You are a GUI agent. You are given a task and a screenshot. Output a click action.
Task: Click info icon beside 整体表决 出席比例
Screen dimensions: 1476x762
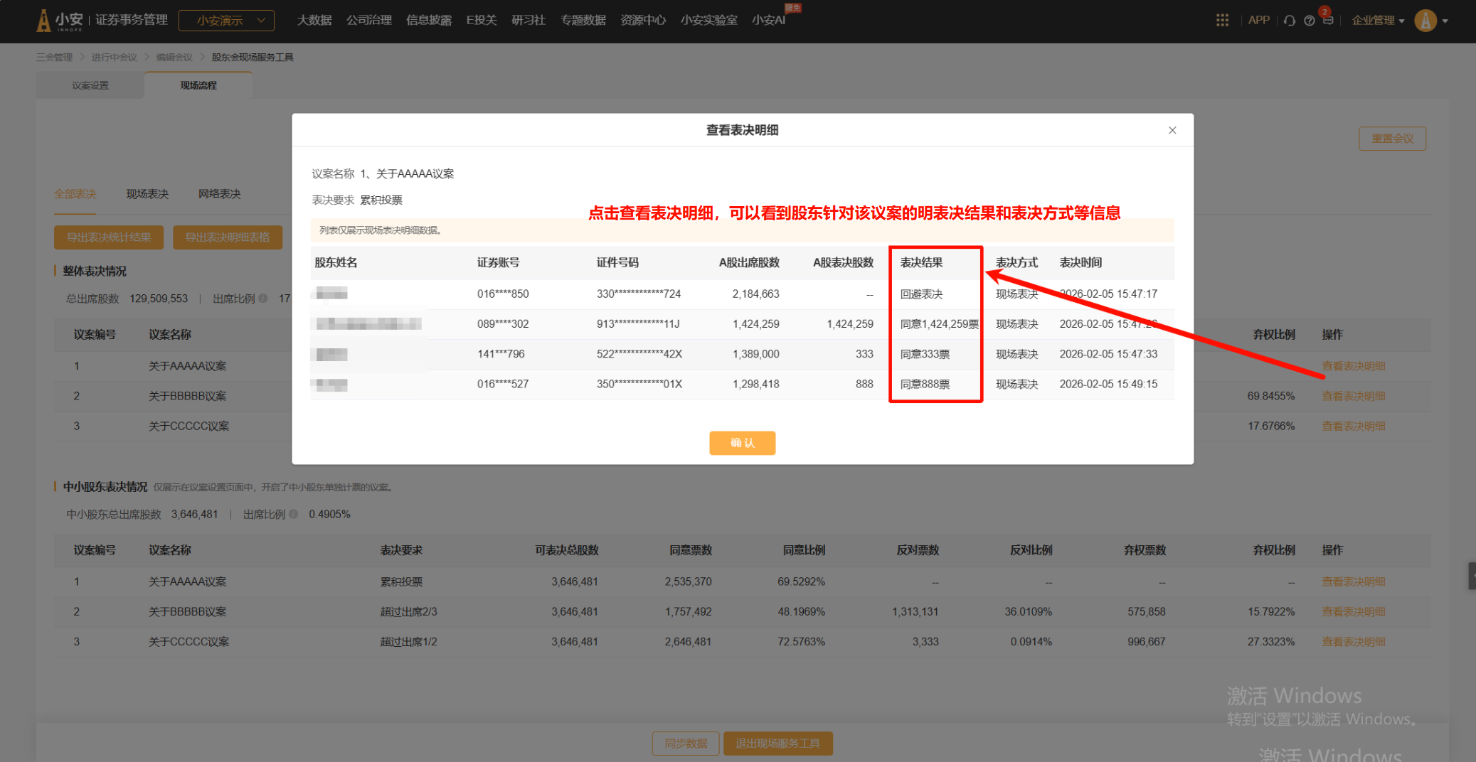[263, 299]
